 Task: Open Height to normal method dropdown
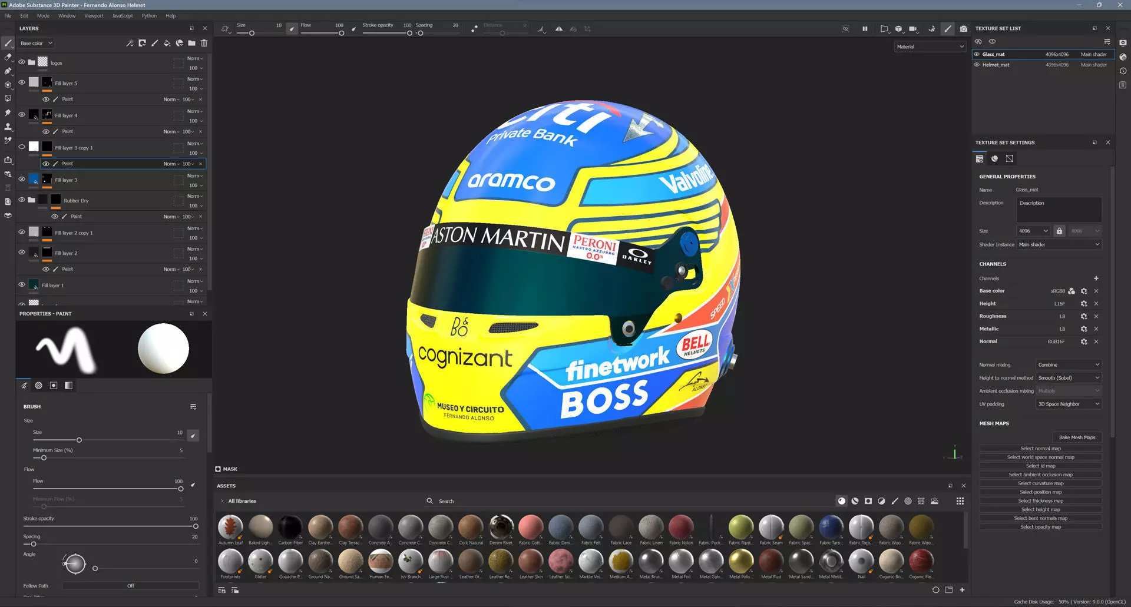tap(1069, 377)
